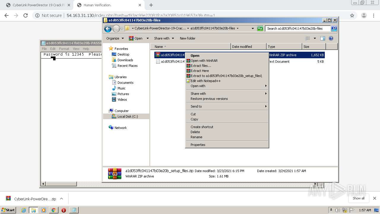This screenshot has width=380, height=214.
Task: Open Downloads in Favorites
Action: click(125, 60)
